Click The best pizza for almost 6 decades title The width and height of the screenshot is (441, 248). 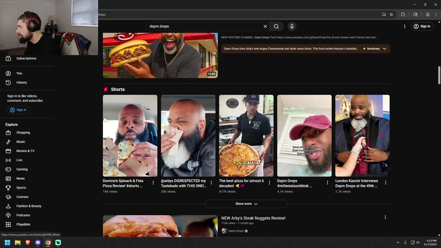pos(242,183)
